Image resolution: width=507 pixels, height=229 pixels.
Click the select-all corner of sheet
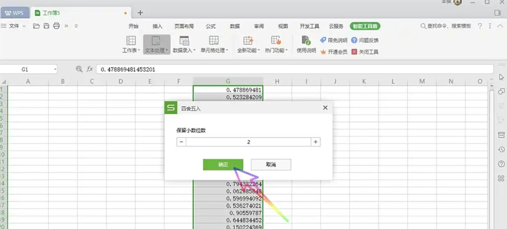click(3, 81)
